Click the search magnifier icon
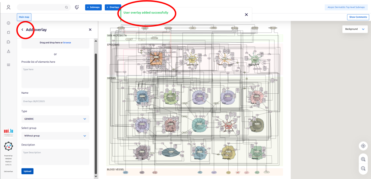This screenshot has width=371, height=179. [66, 7]
